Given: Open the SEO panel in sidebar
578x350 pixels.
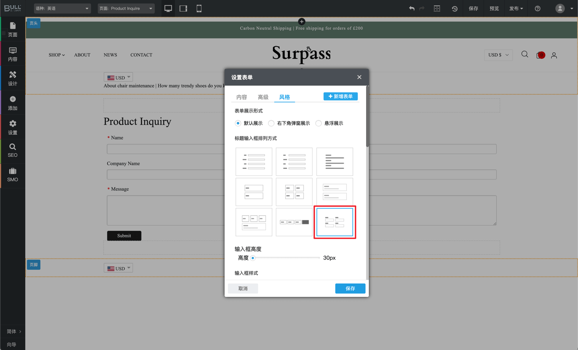Looking at the screenshot, I should click(x=12, y=150).
